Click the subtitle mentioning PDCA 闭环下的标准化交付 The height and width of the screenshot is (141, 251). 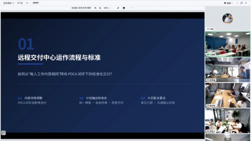click(x=65, y=74)
